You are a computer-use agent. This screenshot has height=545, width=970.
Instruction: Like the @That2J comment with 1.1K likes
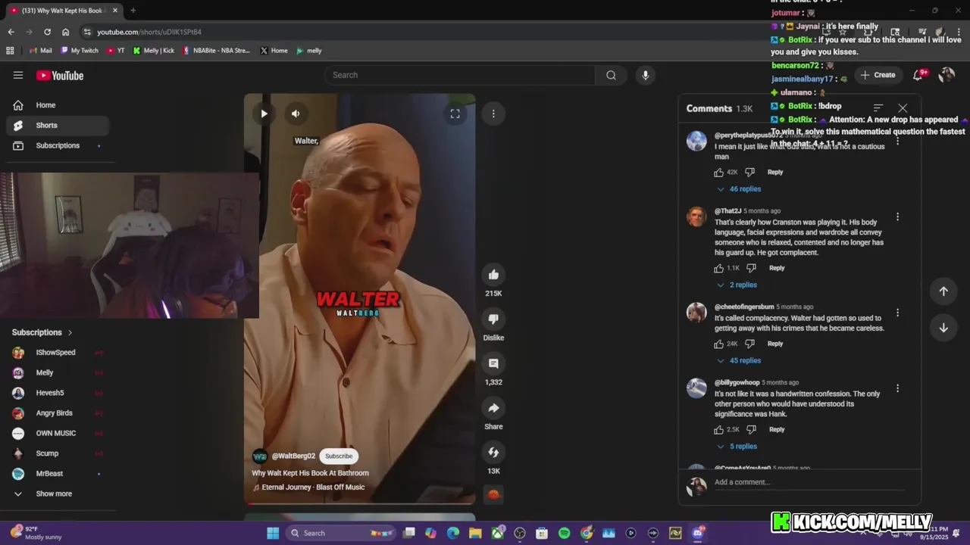click(719, 268)
